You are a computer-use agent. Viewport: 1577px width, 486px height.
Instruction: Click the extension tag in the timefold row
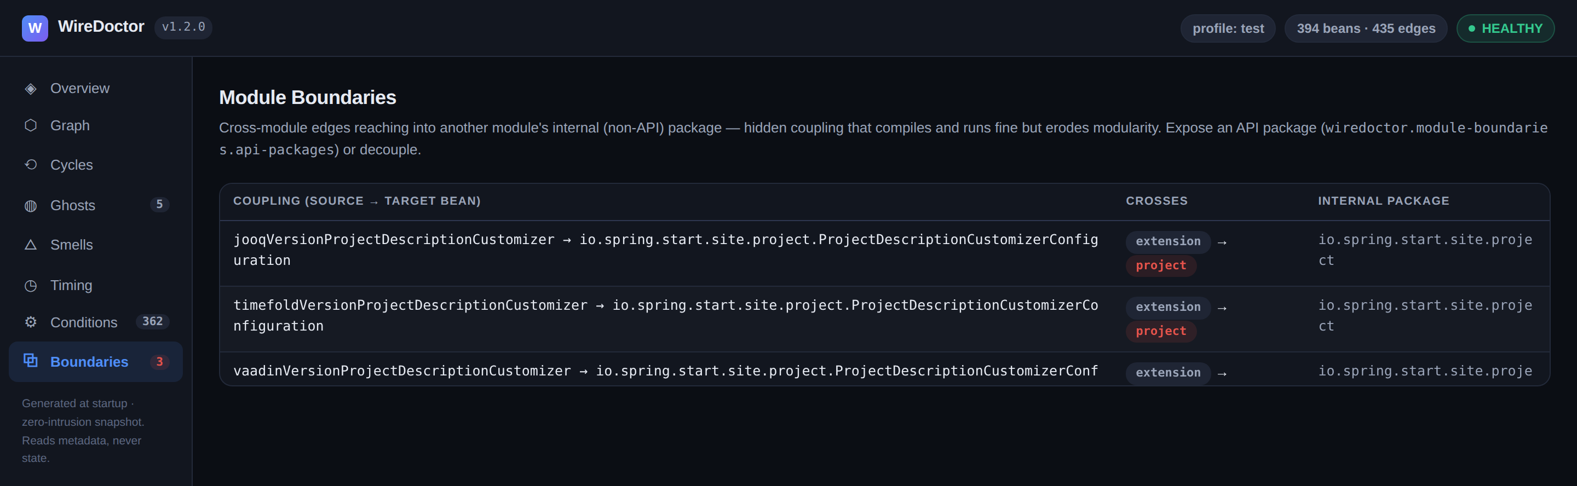[x=1168, y=307]
